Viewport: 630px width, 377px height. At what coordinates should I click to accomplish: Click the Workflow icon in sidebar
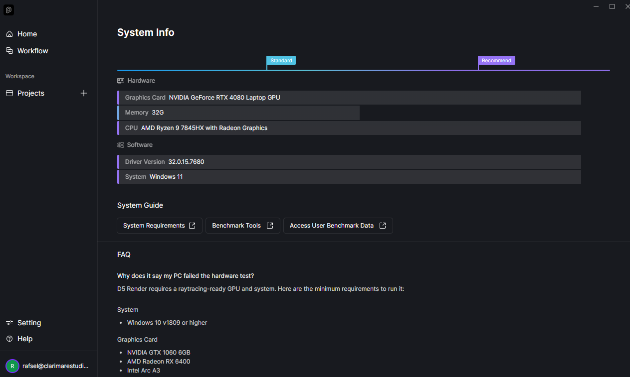[9, 51]
